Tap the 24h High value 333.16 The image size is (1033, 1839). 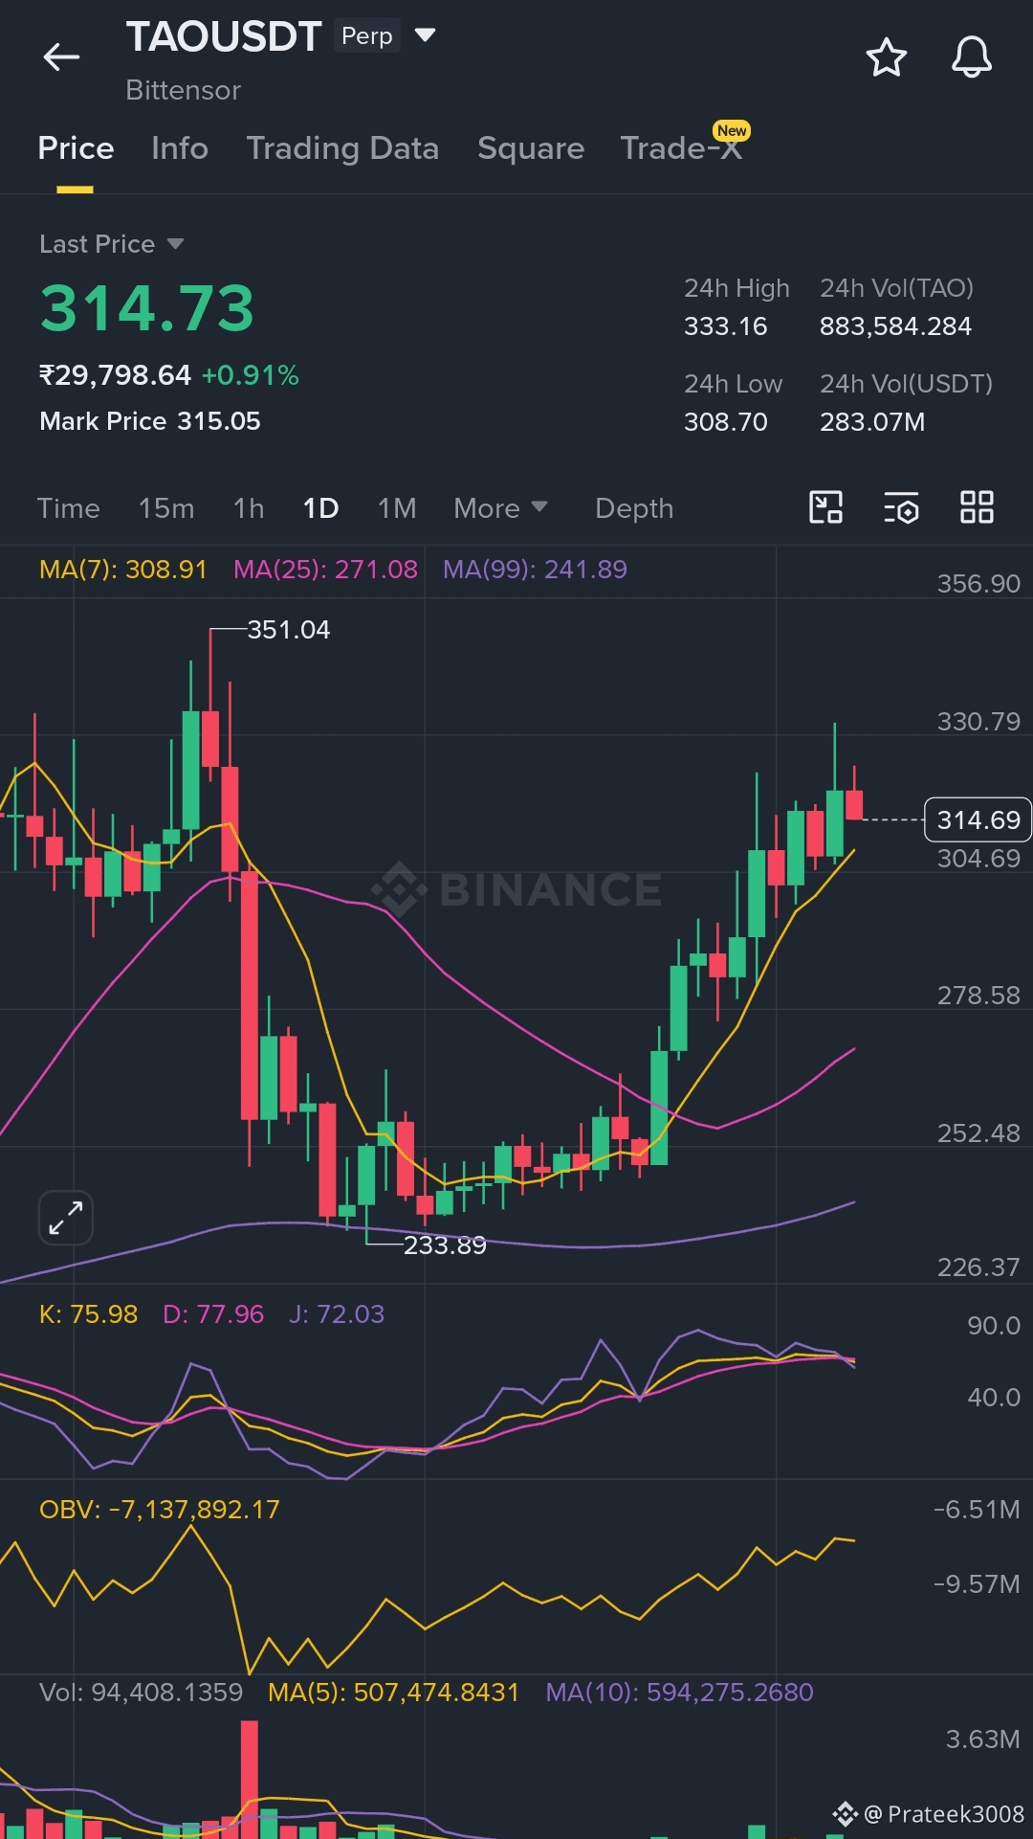[x=726, y=326]
